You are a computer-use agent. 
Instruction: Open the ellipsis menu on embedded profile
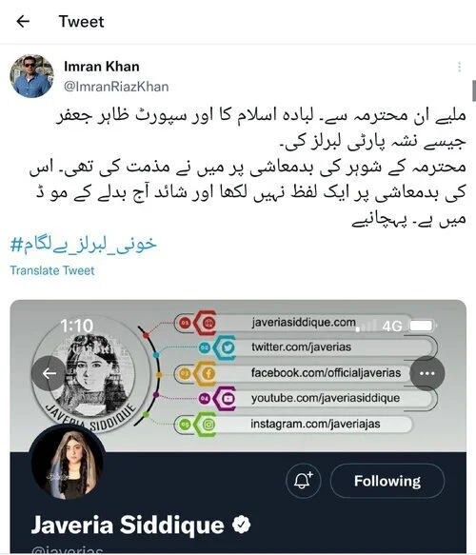pyautogui.click(x=427, y=373)
